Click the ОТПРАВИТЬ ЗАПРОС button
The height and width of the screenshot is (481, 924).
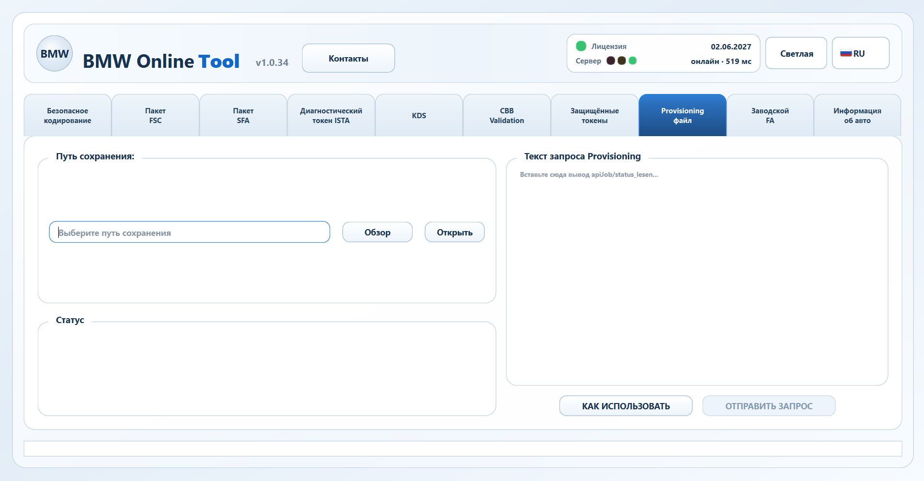[x=768, y=406]
